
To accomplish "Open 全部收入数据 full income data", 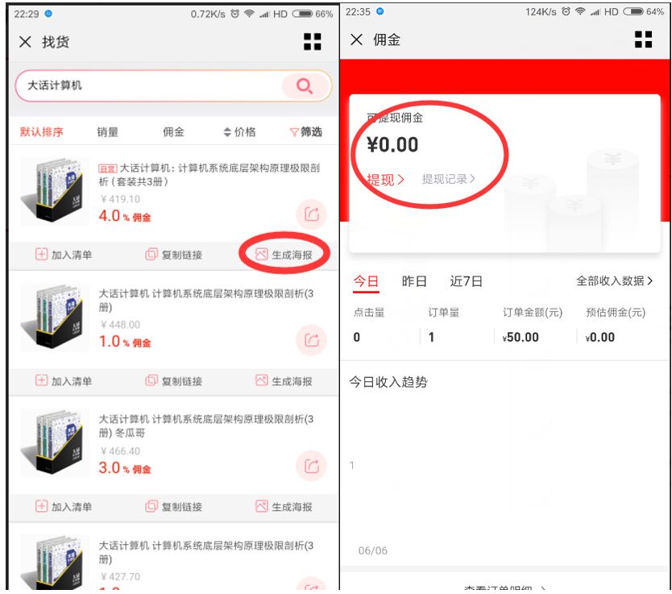I will (614, 280).
